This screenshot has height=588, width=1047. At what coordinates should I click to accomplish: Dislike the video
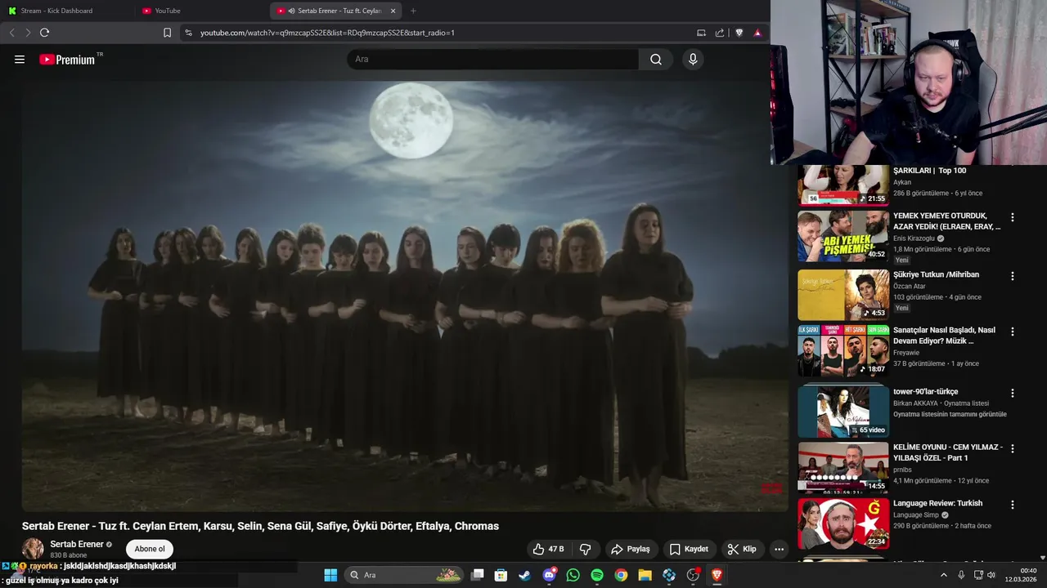click(585, 549)
